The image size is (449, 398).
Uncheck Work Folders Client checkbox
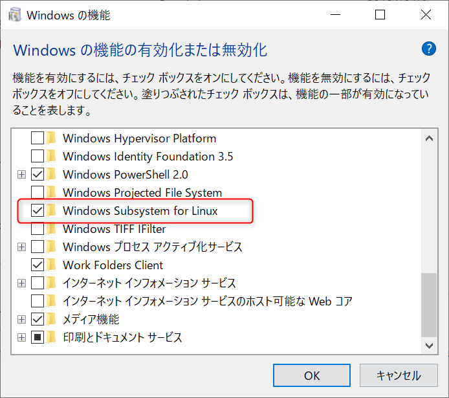pos(38,265)
